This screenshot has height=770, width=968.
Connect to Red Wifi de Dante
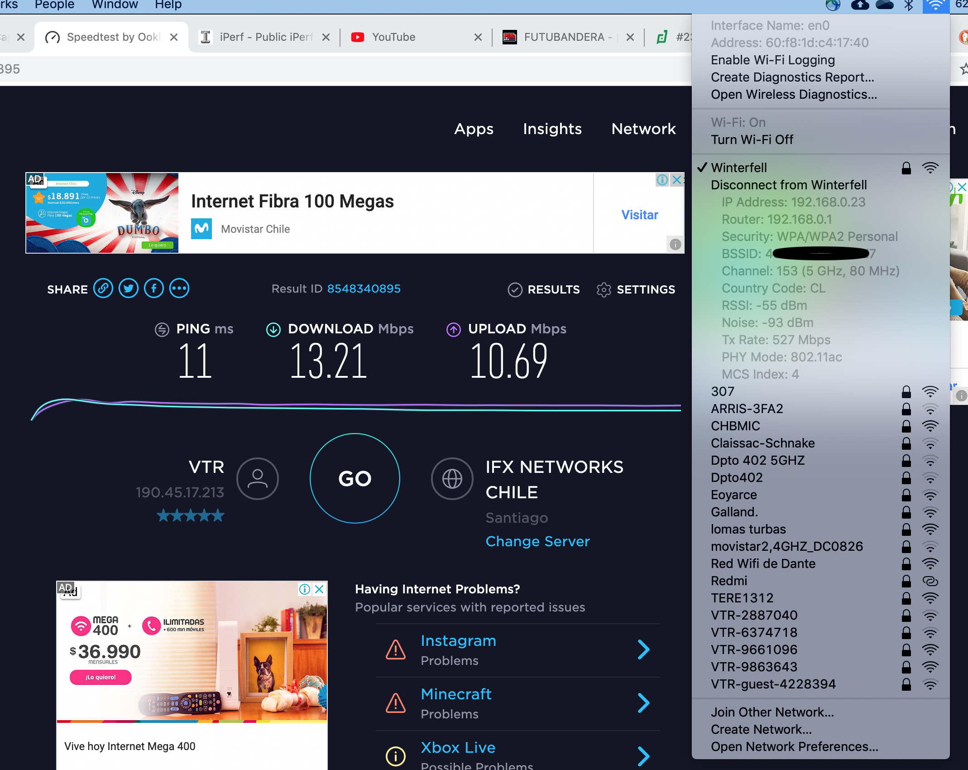coord(820,563)
